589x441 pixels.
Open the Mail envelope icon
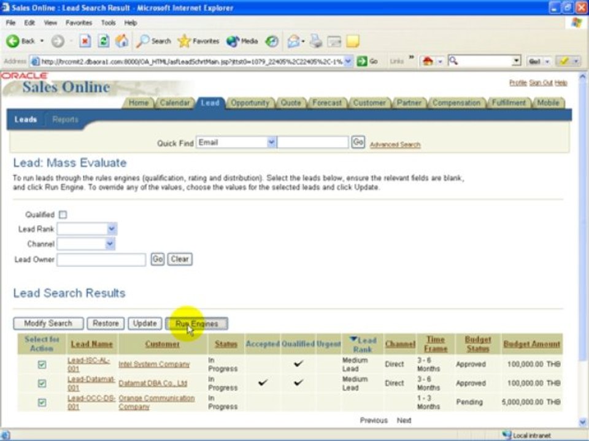(x=293, y=41)
